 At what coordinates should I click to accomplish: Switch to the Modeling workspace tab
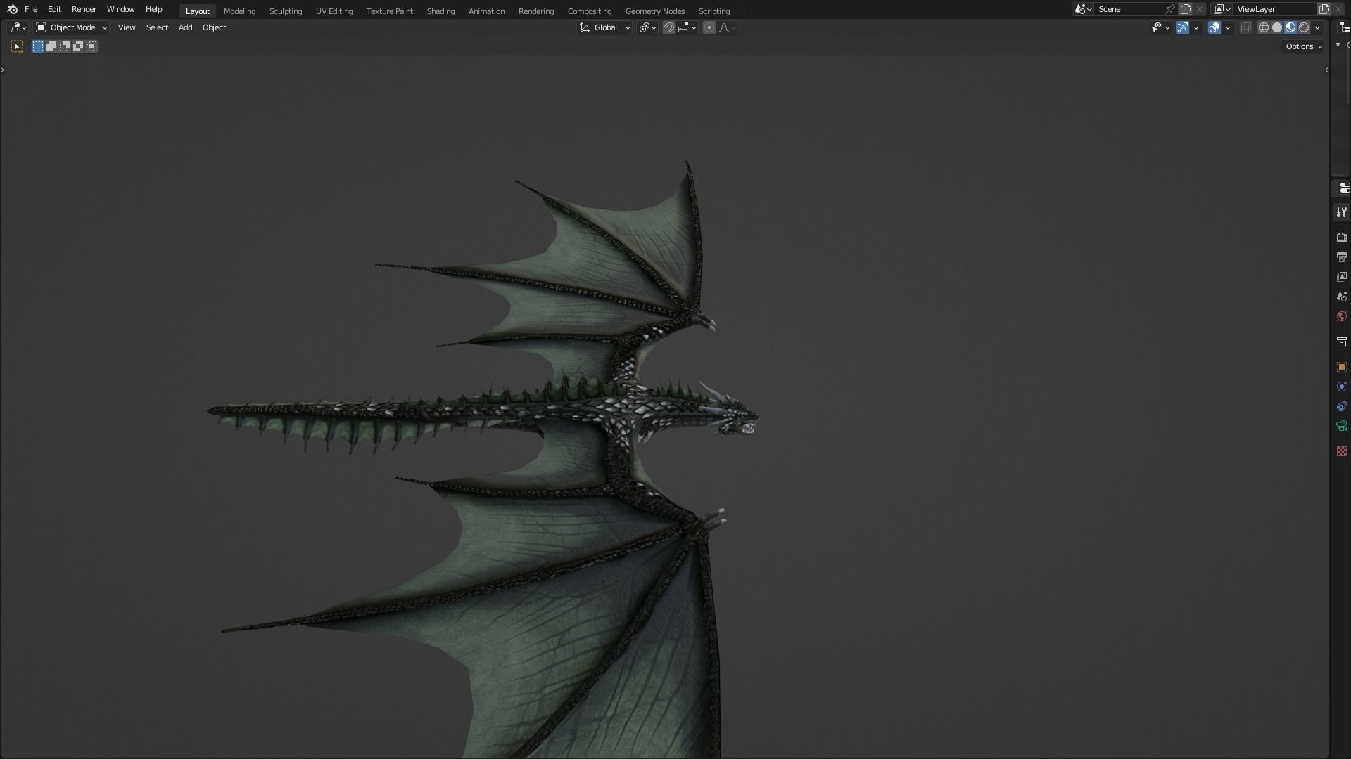pyautogui.click(x=239, y=11)
